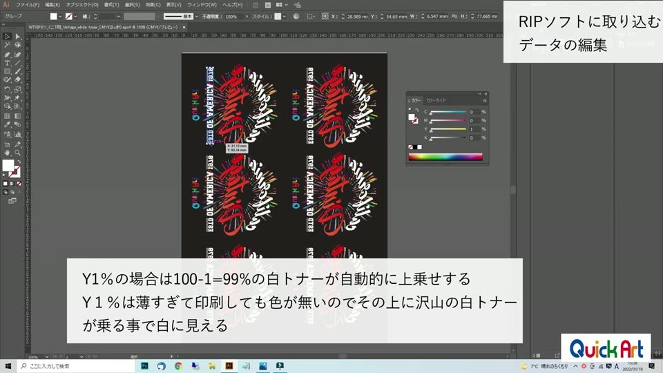Click the toolbox Fill swatch
Screen dimensions: 663x373
click(8, 165)
